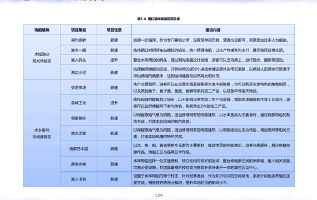
Task: Click the 功能版块 column header
Action: click(x=42, y=30)
